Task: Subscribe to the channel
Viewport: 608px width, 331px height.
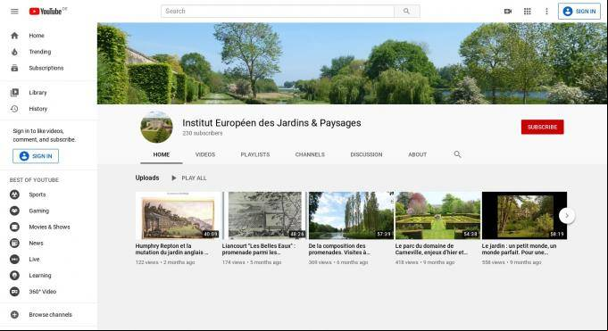Action: 542,127
